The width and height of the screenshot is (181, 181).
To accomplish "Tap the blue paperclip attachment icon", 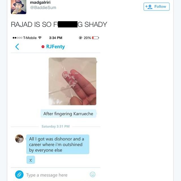I will 19,174.
